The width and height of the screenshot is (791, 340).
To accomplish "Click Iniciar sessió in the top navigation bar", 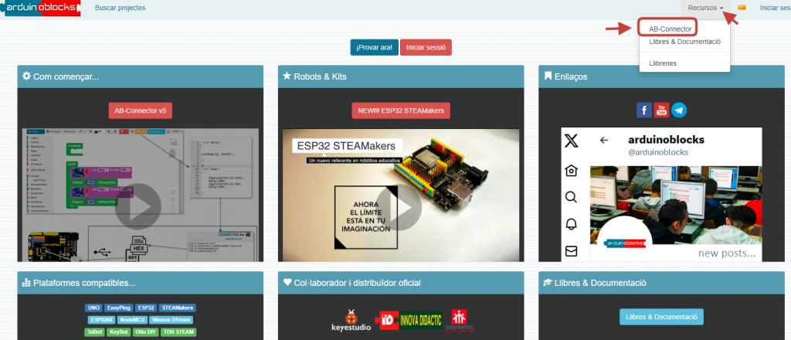I will tap(776, 8).
